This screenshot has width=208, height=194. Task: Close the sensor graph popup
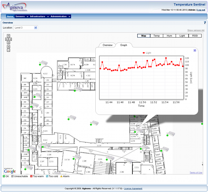pos(195,50)
